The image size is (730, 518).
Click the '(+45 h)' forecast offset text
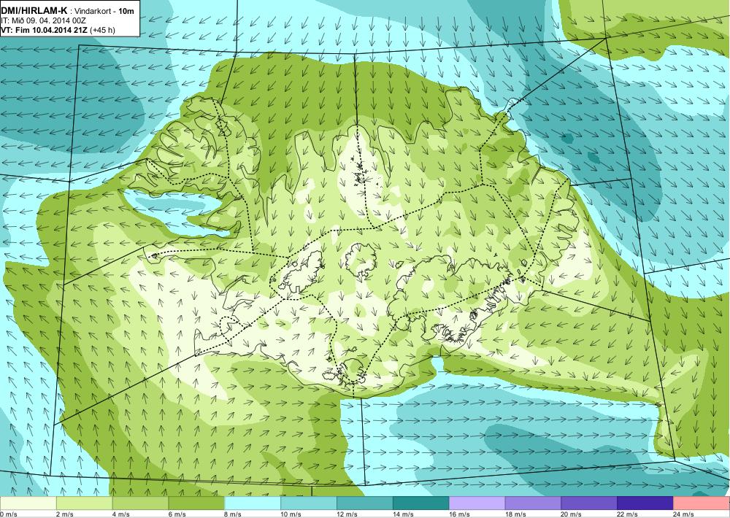(x=102, y=30)
